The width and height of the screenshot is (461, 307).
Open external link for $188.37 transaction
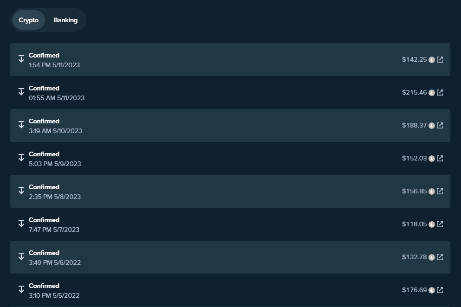click(x=440, y=125)
